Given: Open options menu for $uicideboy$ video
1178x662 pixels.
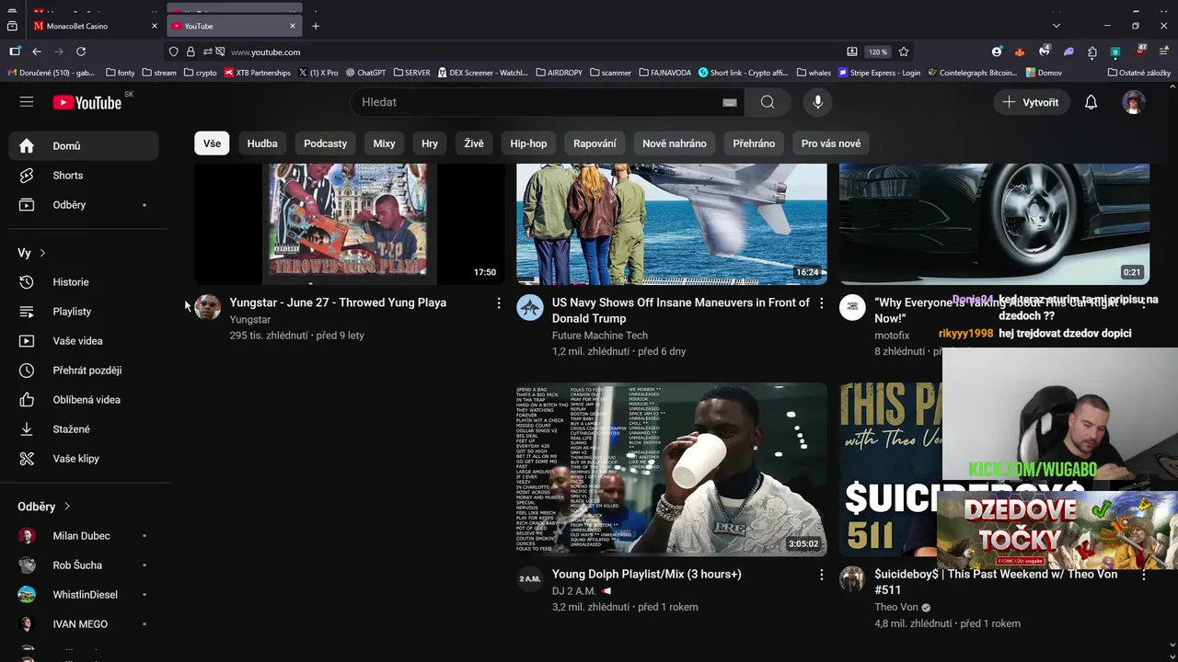Looking at the screenshot, I should tap(1144, 576).
